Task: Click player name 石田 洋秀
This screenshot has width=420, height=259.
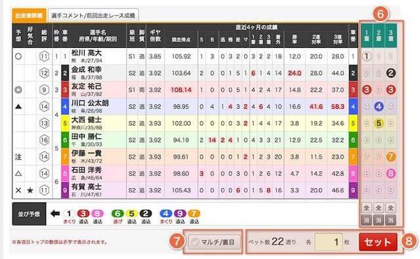Action: click(87, 170)
